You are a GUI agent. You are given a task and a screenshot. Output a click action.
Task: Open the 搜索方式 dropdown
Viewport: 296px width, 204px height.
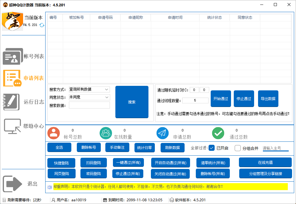click(x=90, y=89)
